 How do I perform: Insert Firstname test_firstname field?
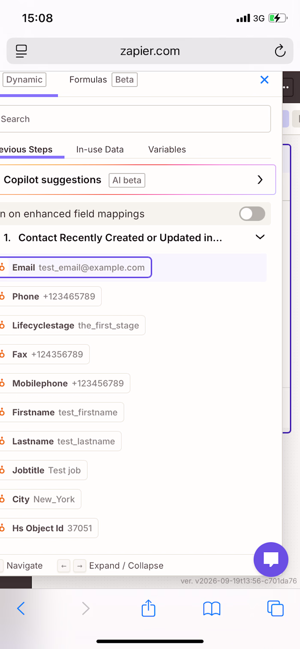[62, 412]
